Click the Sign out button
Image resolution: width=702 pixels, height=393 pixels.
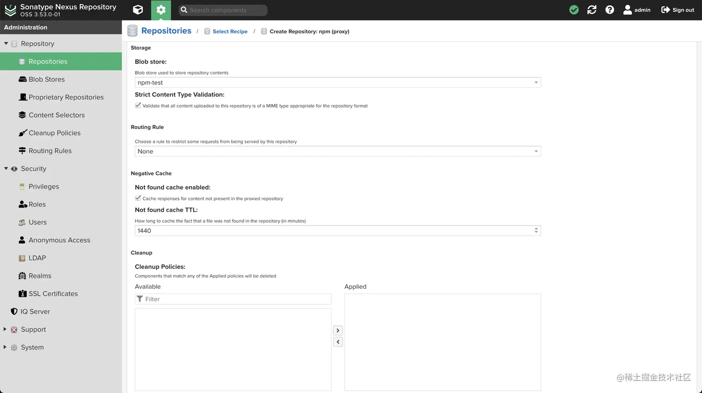(x=677, y=10)
